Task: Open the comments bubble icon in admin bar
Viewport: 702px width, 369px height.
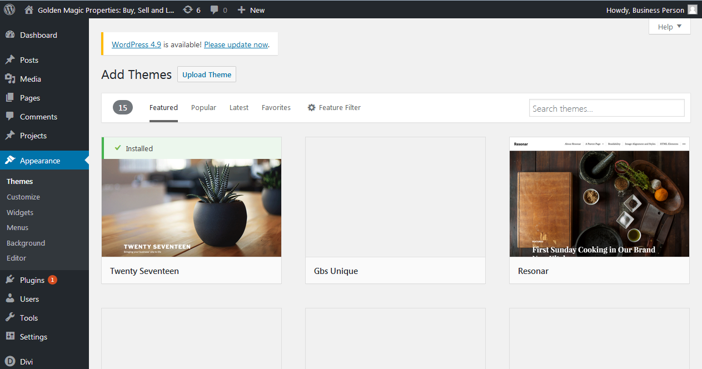Action: point(215,10)
